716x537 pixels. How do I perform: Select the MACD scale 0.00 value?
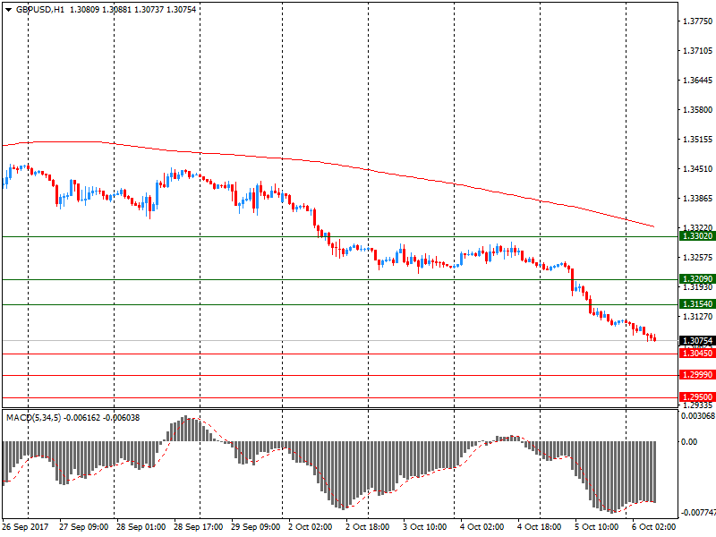point(689,442)
